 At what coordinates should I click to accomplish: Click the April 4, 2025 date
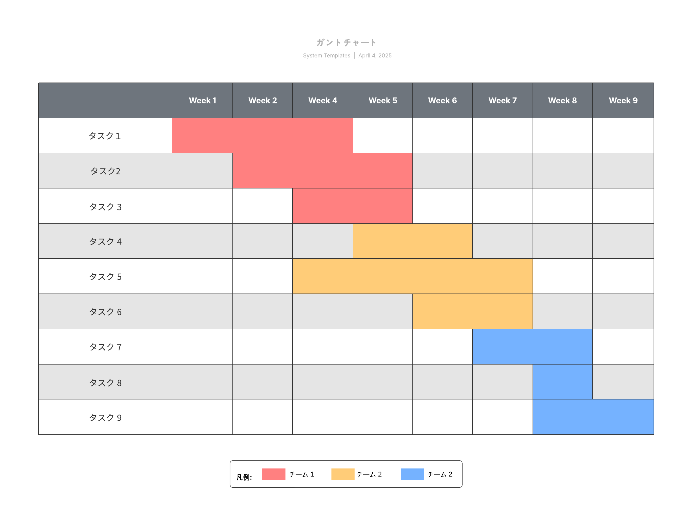pyautogui.click(x=375, y=55)
